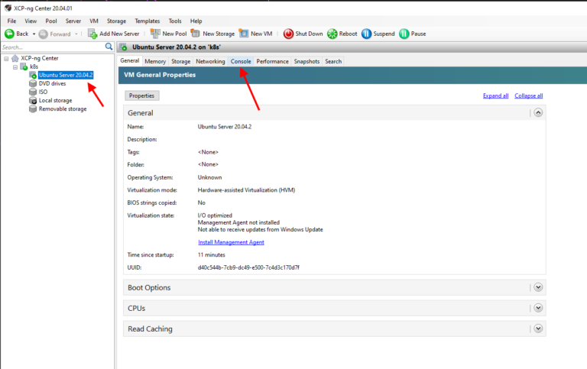The height and width of the screenshot is (369, 587).
Task: Expand the CPUs section
Action: click(538, 308)
